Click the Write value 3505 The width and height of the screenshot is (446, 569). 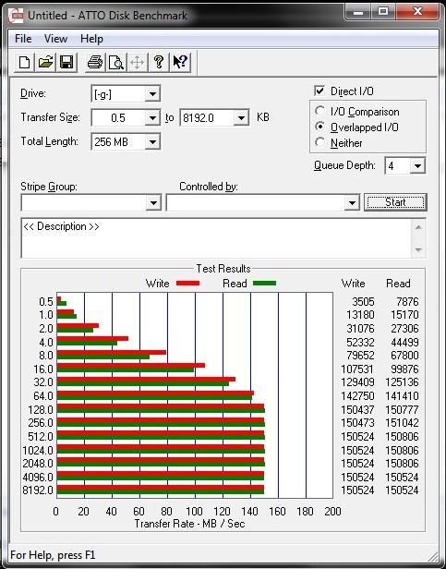pos(363,301)
